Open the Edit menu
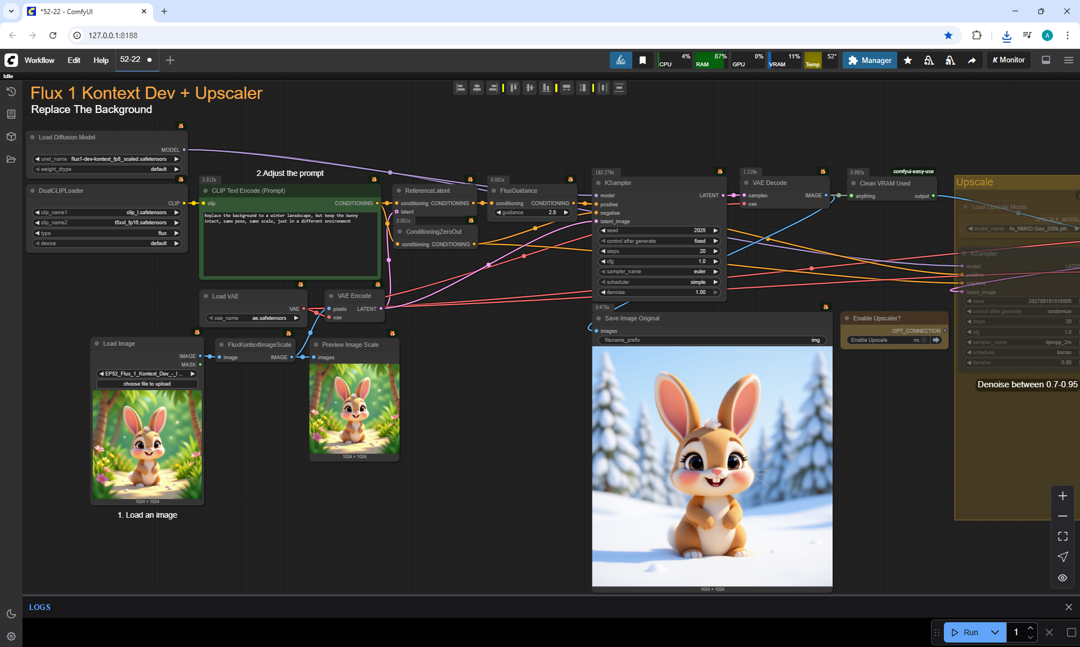This screenshot has width=1080, height=647. tap(74, 60)
